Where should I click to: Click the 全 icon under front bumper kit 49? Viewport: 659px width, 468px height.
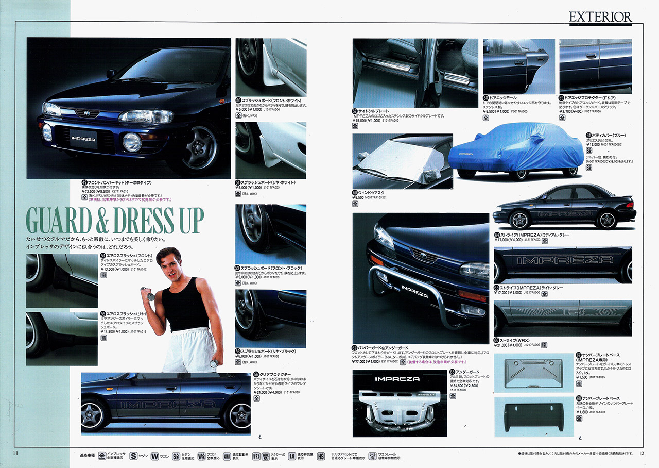[x=84, y=196]
